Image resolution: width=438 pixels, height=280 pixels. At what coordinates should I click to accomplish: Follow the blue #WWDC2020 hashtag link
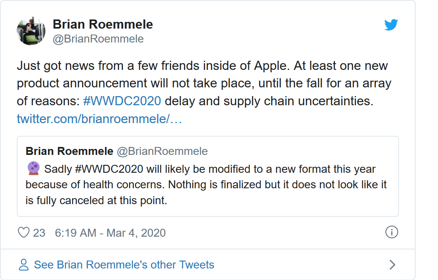point(122,101)
